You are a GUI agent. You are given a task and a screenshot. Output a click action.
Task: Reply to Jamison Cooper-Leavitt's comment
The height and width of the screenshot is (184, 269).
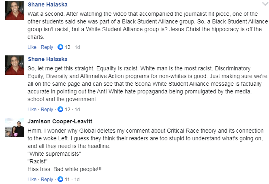47,180
